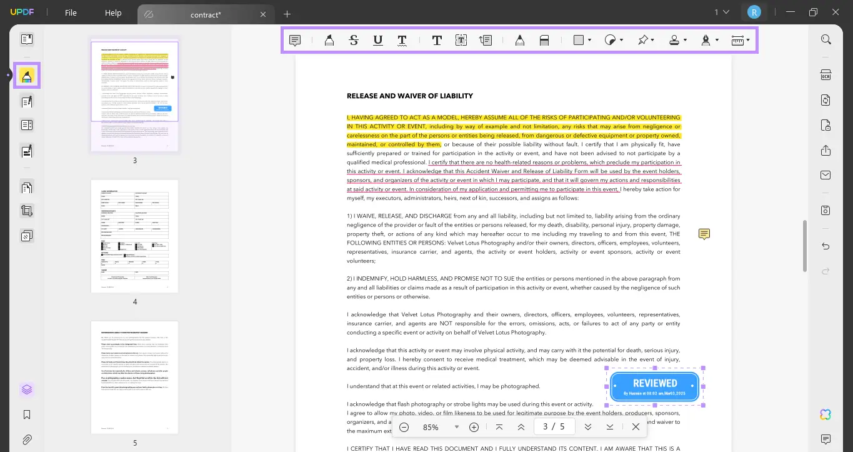Select the strikethrough text tool

pyautogui.click(x=354, y=41)
